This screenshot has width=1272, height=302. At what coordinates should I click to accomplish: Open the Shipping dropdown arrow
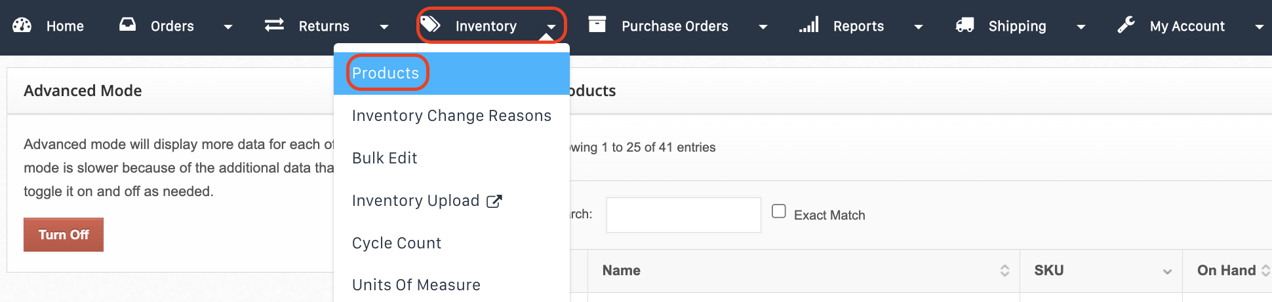click(x=1081, y=27)
